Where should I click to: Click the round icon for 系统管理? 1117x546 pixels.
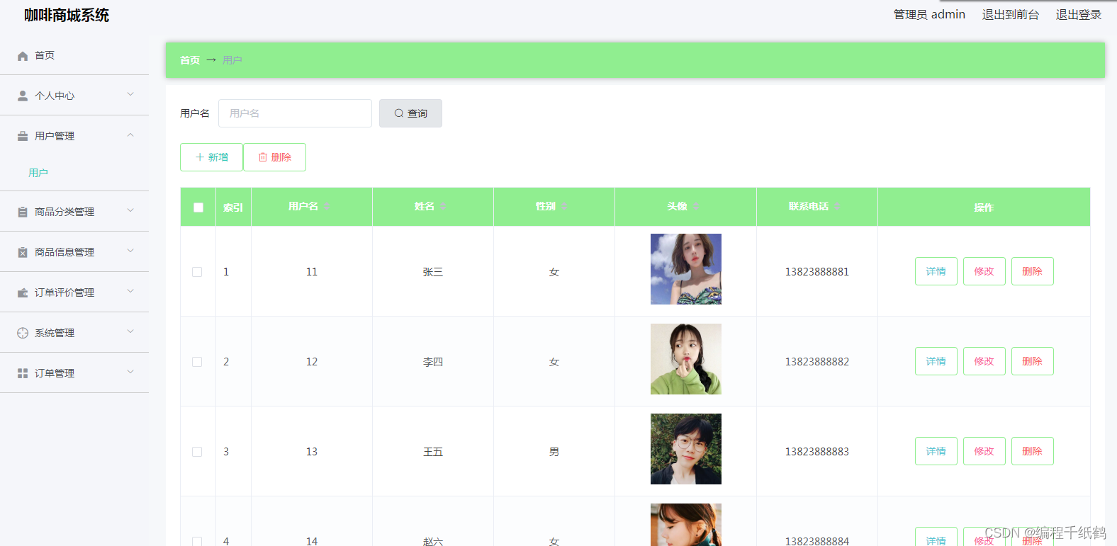click(x=23, y=333)
